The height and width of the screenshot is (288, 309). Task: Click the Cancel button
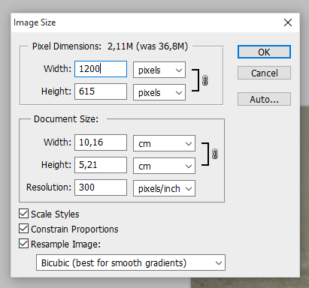pyautogui.click(x=264, y=73)
